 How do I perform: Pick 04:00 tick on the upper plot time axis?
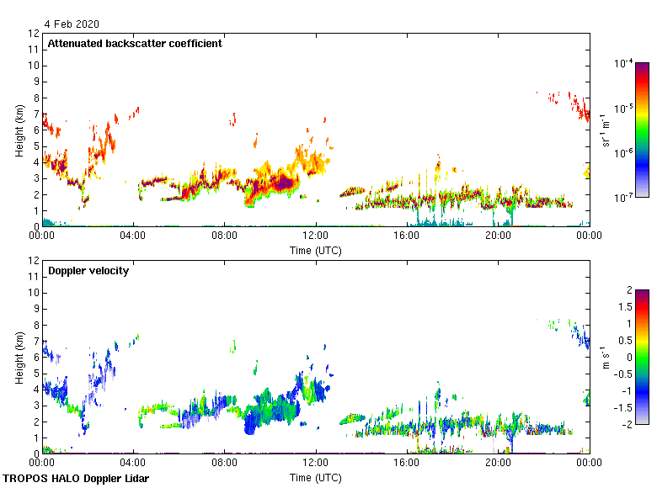[133, 237]
